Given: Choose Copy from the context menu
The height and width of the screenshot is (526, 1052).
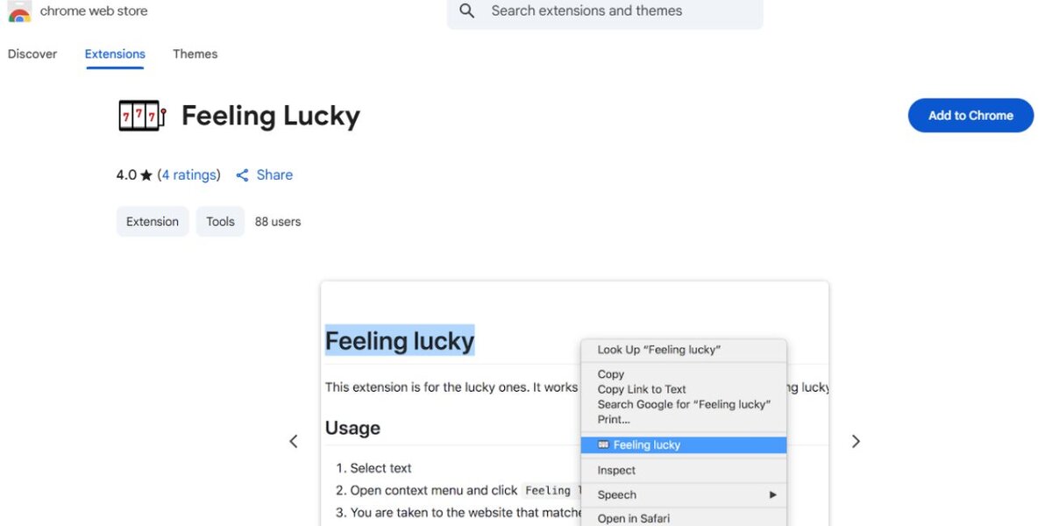Looking at the screenshot, I should point(610,373).
